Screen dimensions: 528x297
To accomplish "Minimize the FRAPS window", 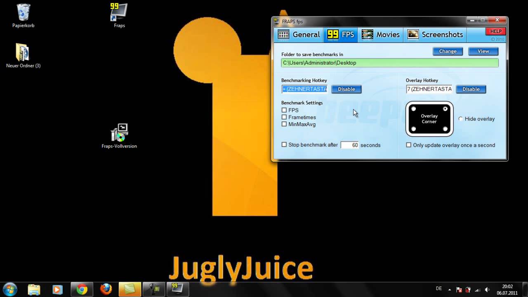I will pyautogui.click(x=473, y=20).
